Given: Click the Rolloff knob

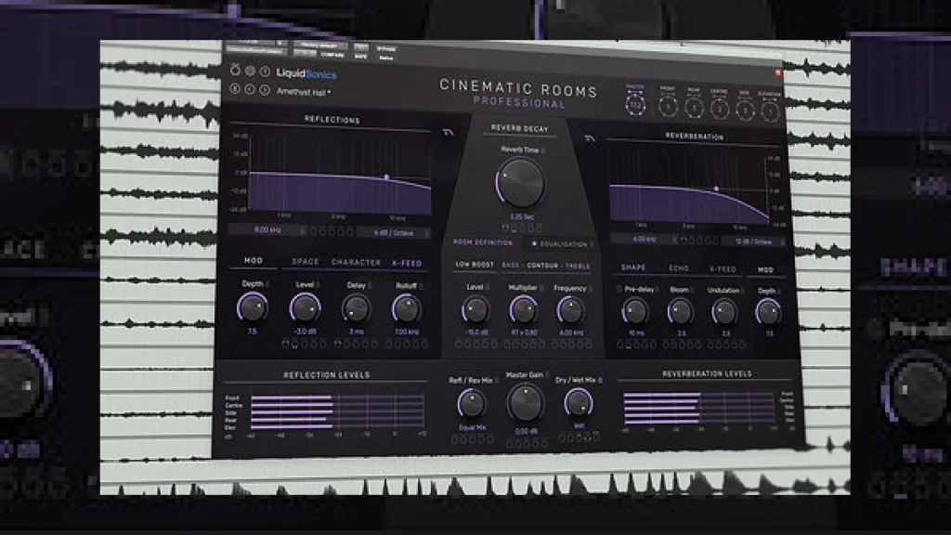Looking at the screenshot, I should [x=407, y=309].
